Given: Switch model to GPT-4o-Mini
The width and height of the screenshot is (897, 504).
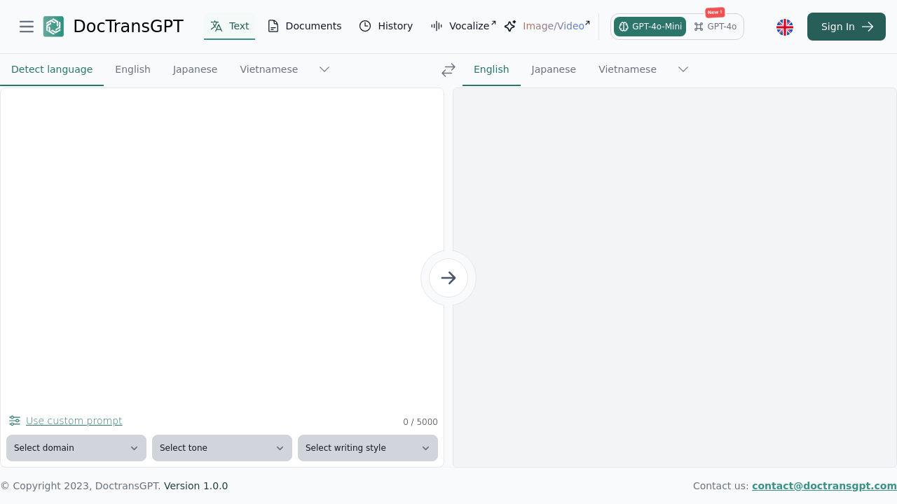Looking at the screenshot, I should (x=650, y=27).
